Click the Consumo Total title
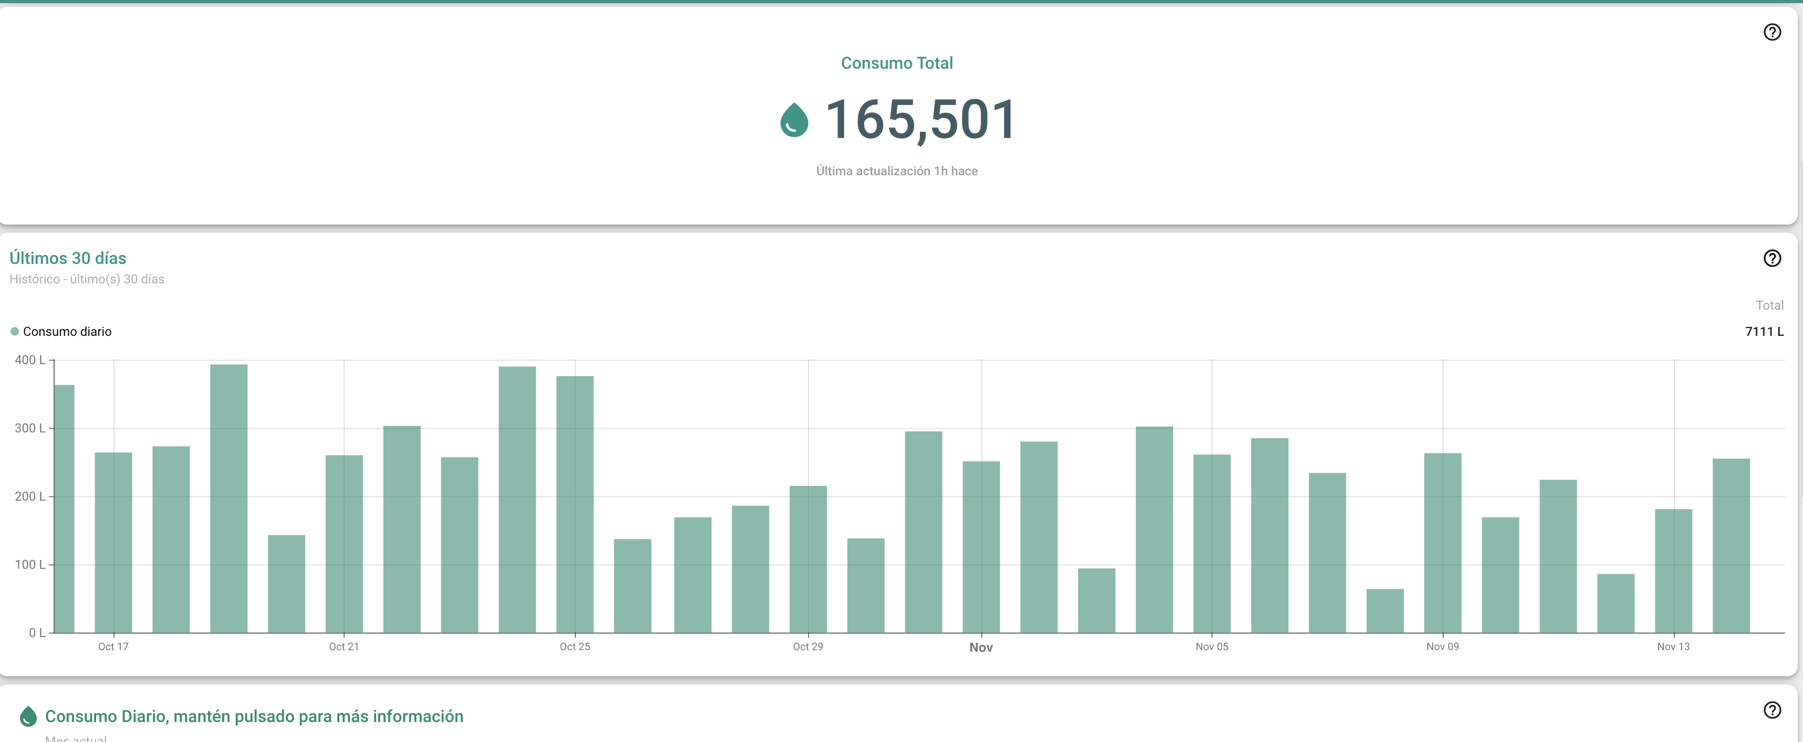The height and width of the screenshot is (742, 1803). pyautogui.click(x=897, y=62)
